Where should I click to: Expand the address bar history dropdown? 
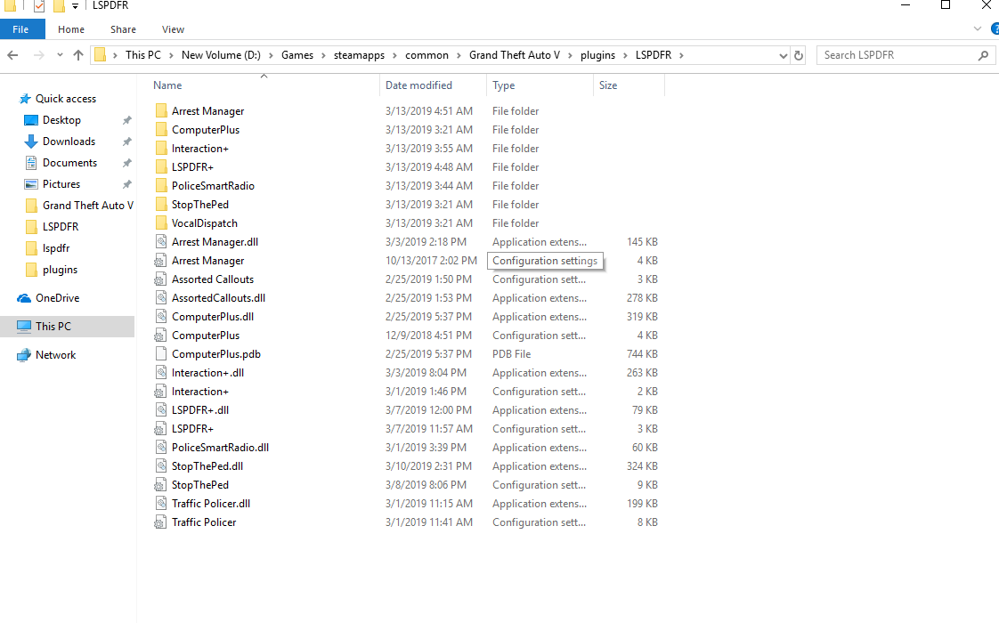(783, 55)
